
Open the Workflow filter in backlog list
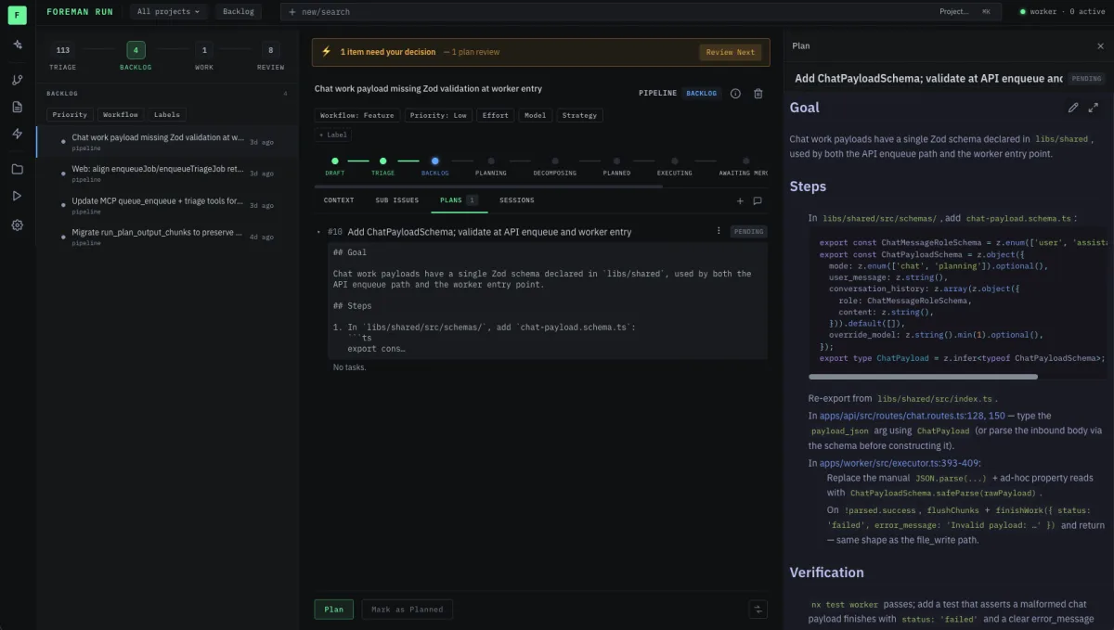(x=121, y=115)
